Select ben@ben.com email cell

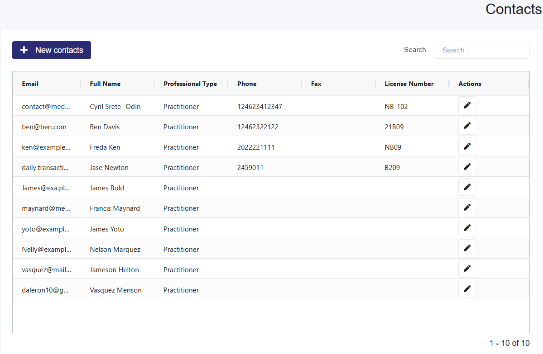pyautogui.click(x=44, y=127)
